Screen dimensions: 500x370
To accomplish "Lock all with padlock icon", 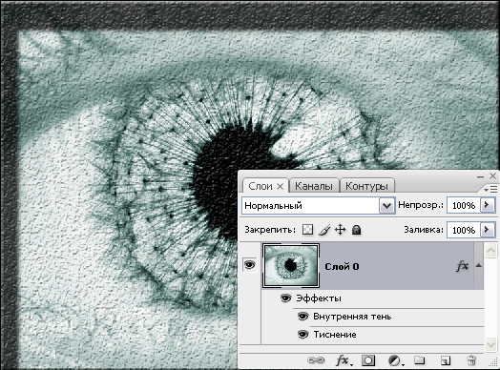I will (356, 230).
